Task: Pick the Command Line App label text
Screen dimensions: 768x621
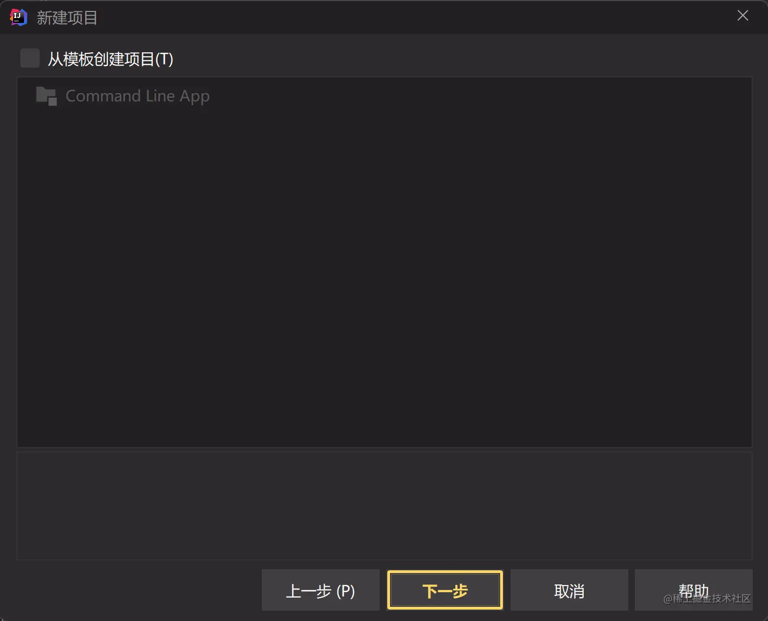Action: pos(137,97)
